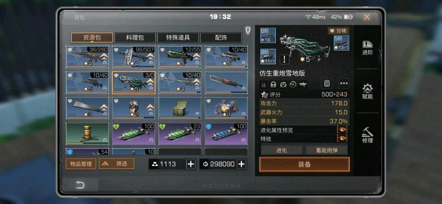The width and height of the screenshot is (442, 204).
Task: Select the 6阶 attachment slot thumbnail
Action: click(268, 35)
